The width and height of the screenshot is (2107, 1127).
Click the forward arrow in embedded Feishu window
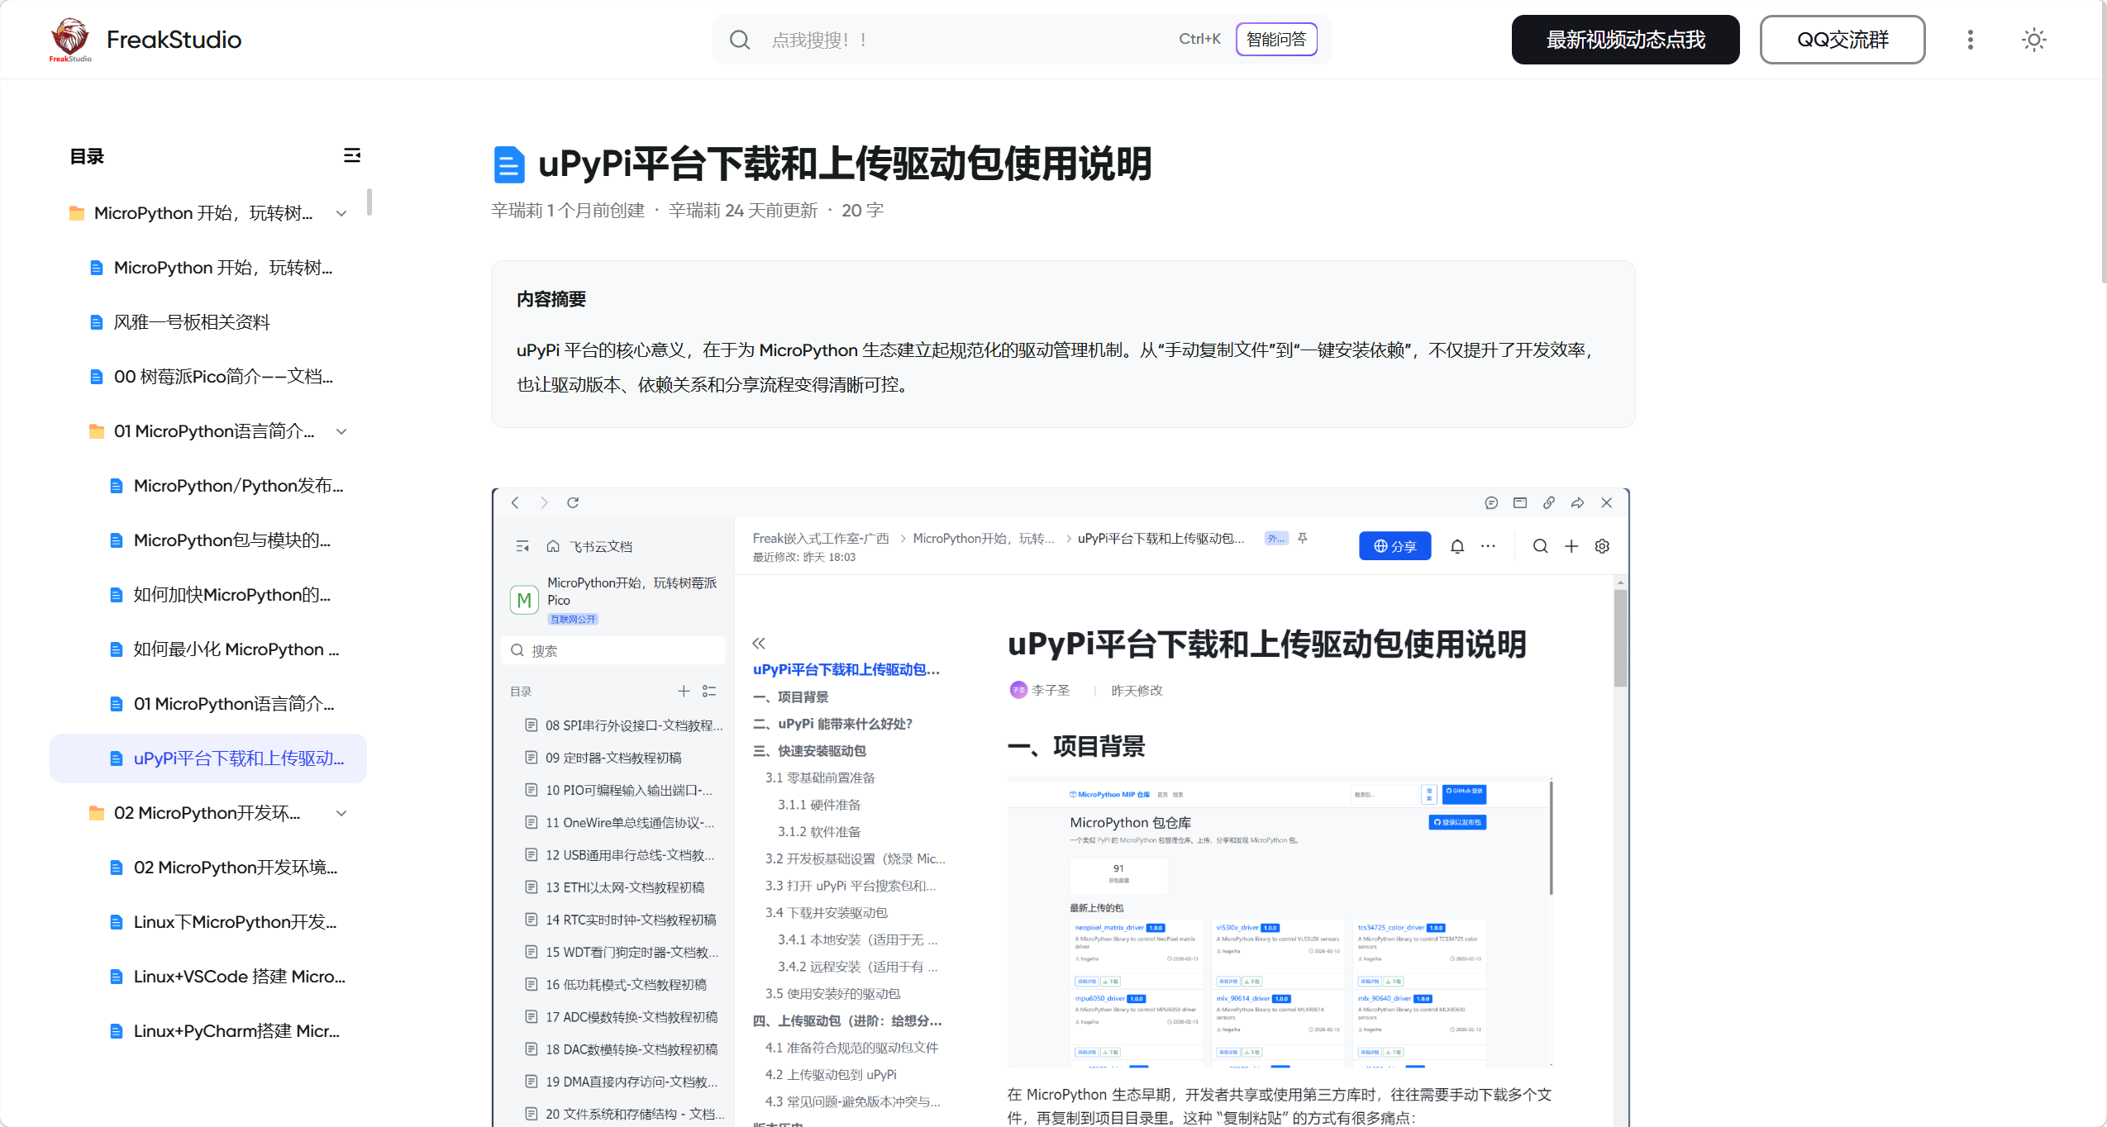[544, 502]
